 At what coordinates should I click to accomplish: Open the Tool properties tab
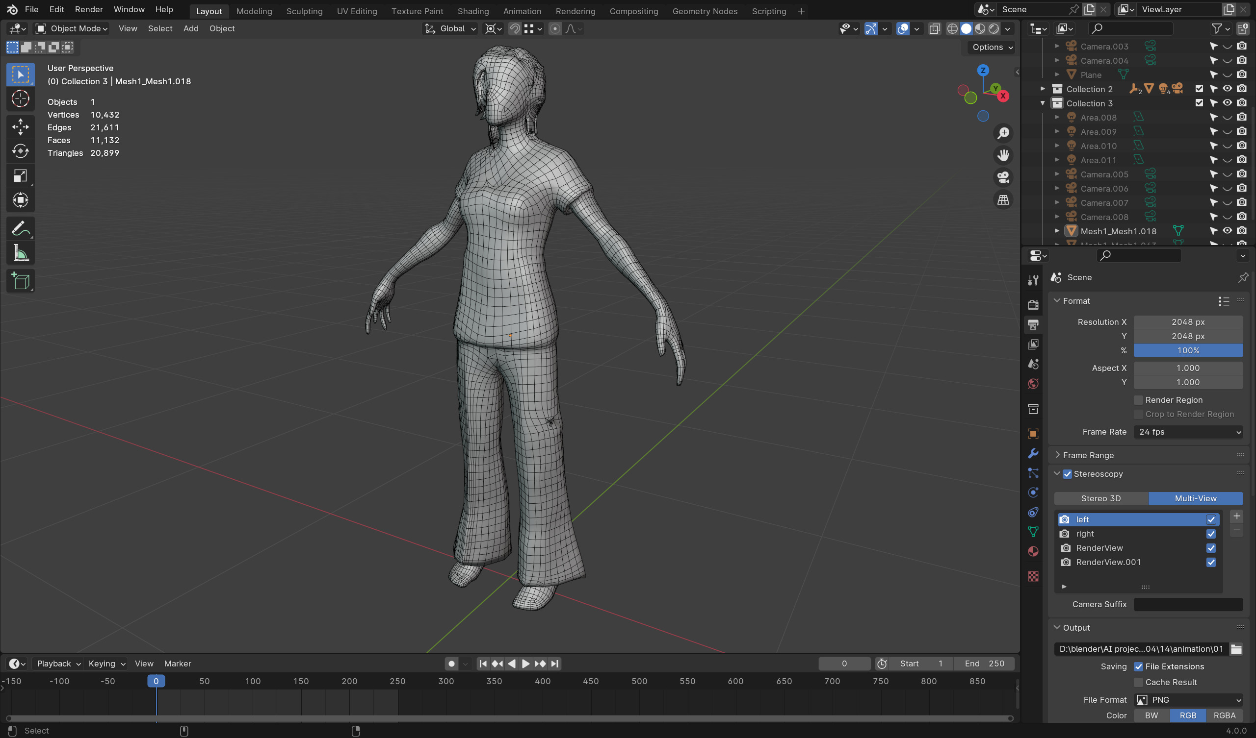(x=1033, y=280)
